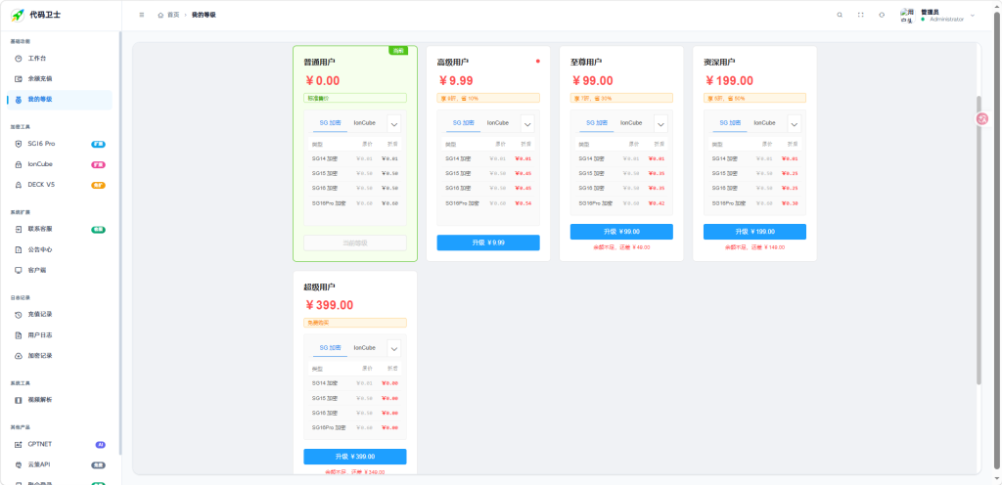Click the home icon in the breadcrumb

[x=161, y=15]
